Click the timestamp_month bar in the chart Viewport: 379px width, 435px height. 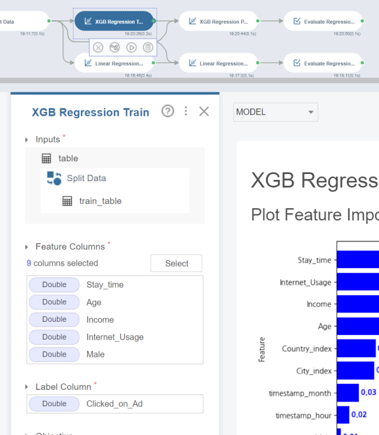tap(348, 393)
